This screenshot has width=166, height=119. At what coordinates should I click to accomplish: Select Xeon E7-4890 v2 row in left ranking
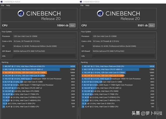(39, 69)
